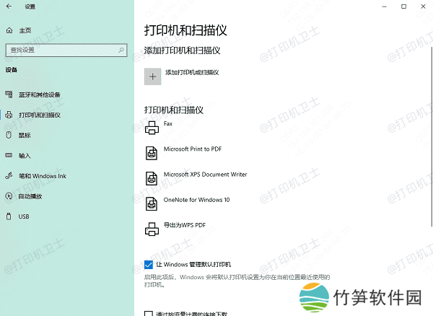Open the 主页 home icon
The height and width of the screenshot is (316, 433).
[x=9, y=30]
